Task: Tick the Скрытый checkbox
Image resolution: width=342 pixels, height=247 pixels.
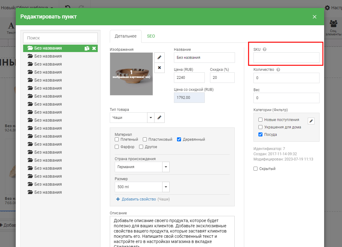Action: (255, 169)
